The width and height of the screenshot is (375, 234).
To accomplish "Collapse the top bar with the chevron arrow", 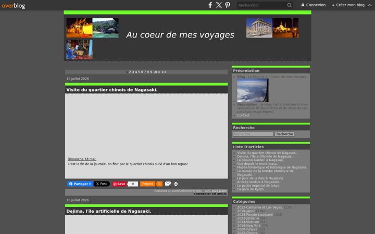I will click(370, 5).
